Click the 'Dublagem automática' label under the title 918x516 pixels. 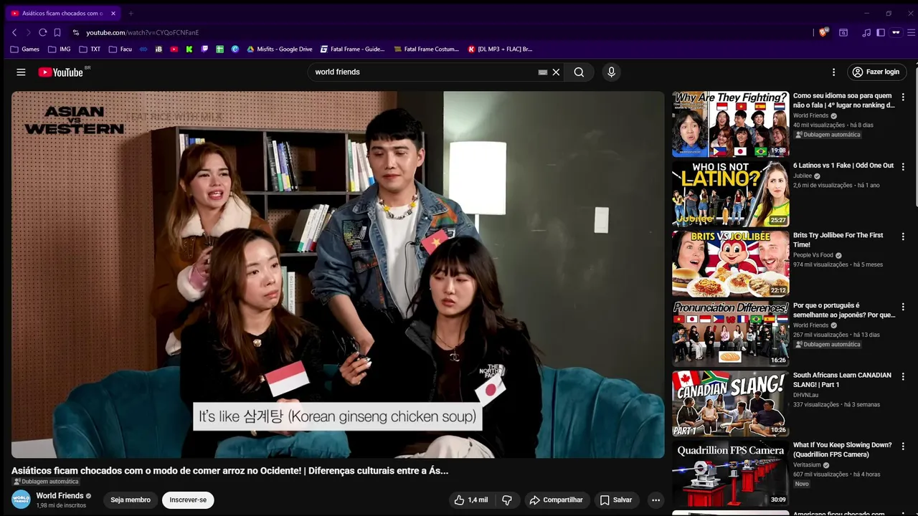[x=46, y=482]
